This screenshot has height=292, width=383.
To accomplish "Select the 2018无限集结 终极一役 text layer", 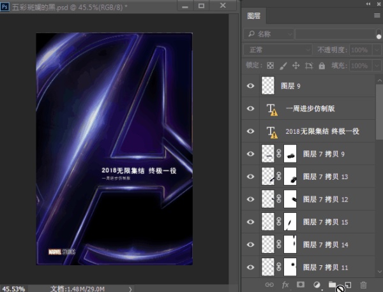I will tap(322, 131).
